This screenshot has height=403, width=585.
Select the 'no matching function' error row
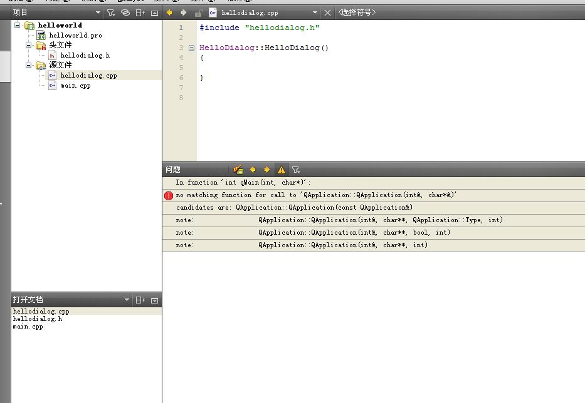click(x=374, y=195)
